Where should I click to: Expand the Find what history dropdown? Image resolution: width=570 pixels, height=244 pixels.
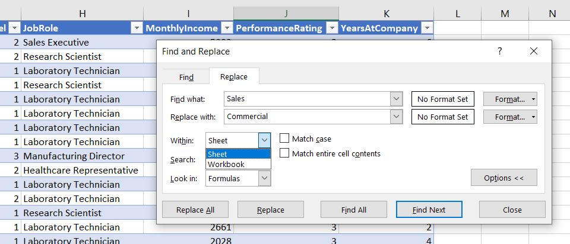click(397, 99)
